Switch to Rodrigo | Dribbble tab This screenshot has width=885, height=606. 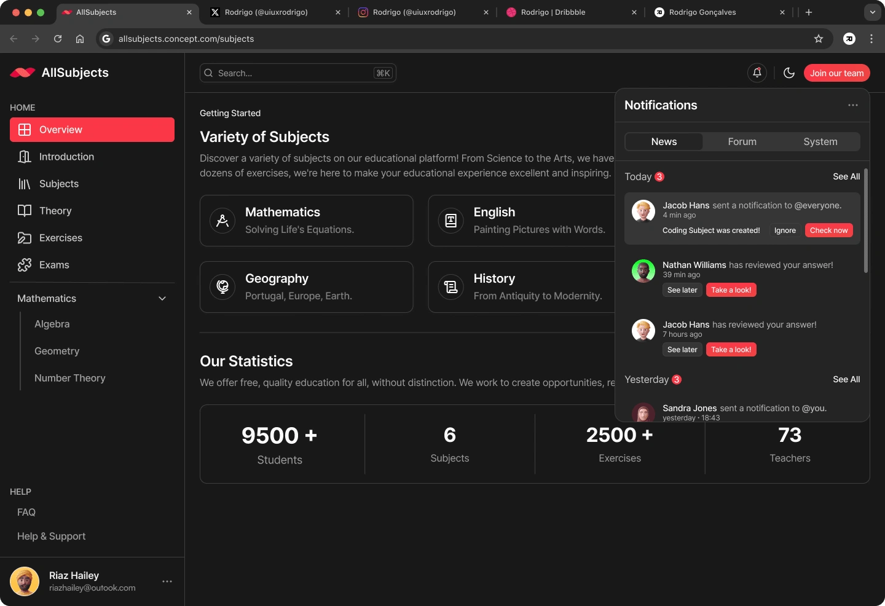click(572, 12)
